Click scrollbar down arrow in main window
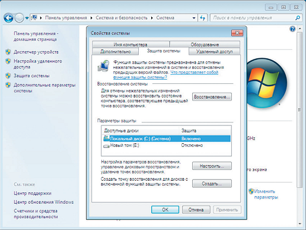This screenshot has width=306, height=230. (x=299, y=224)
